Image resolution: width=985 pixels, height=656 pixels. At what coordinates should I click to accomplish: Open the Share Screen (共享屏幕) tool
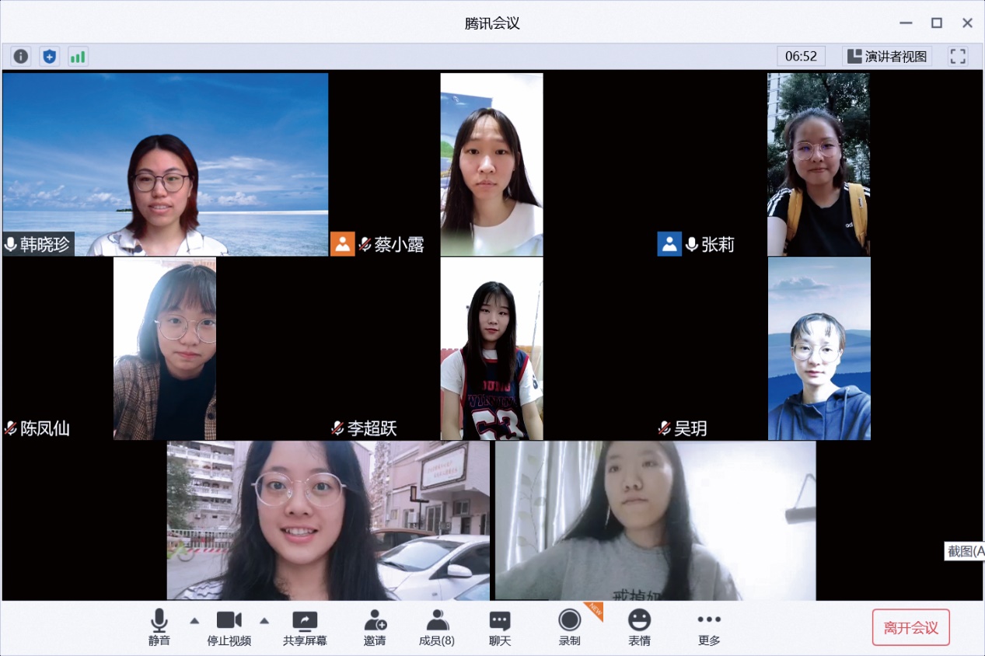tap(305, 628)
